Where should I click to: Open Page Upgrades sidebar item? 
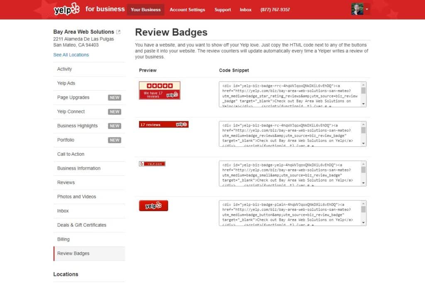pos(89,97)
